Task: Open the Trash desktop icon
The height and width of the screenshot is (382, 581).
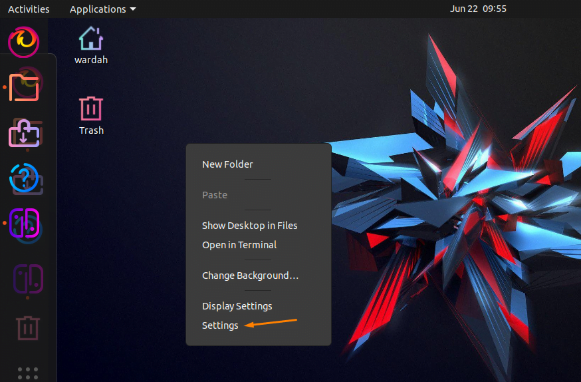Action: (x=91, y=108)
